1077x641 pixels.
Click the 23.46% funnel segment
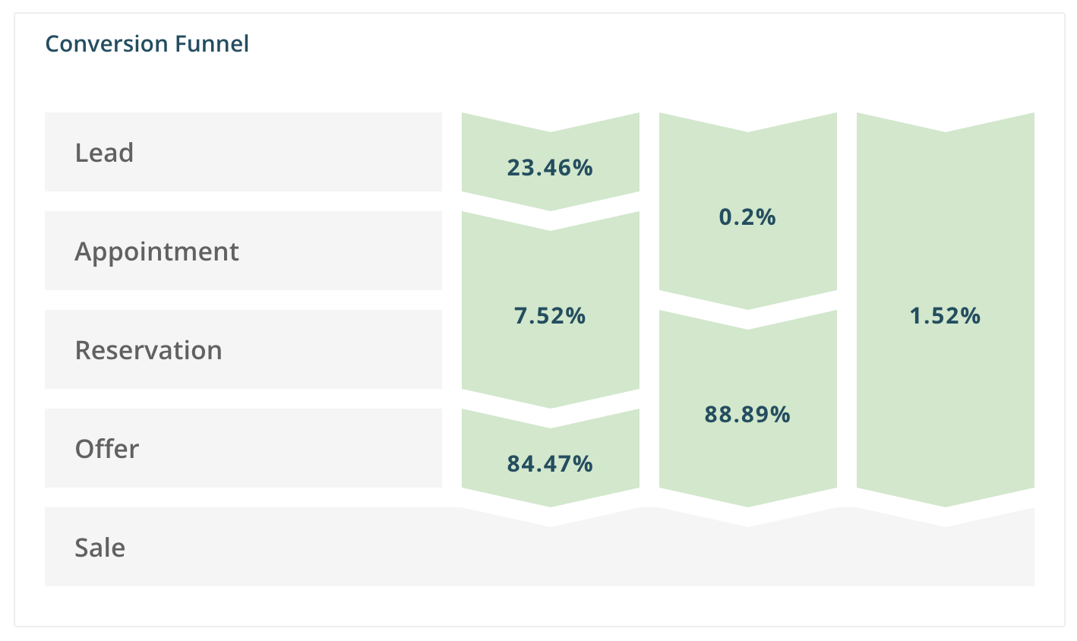click(550, 167)
